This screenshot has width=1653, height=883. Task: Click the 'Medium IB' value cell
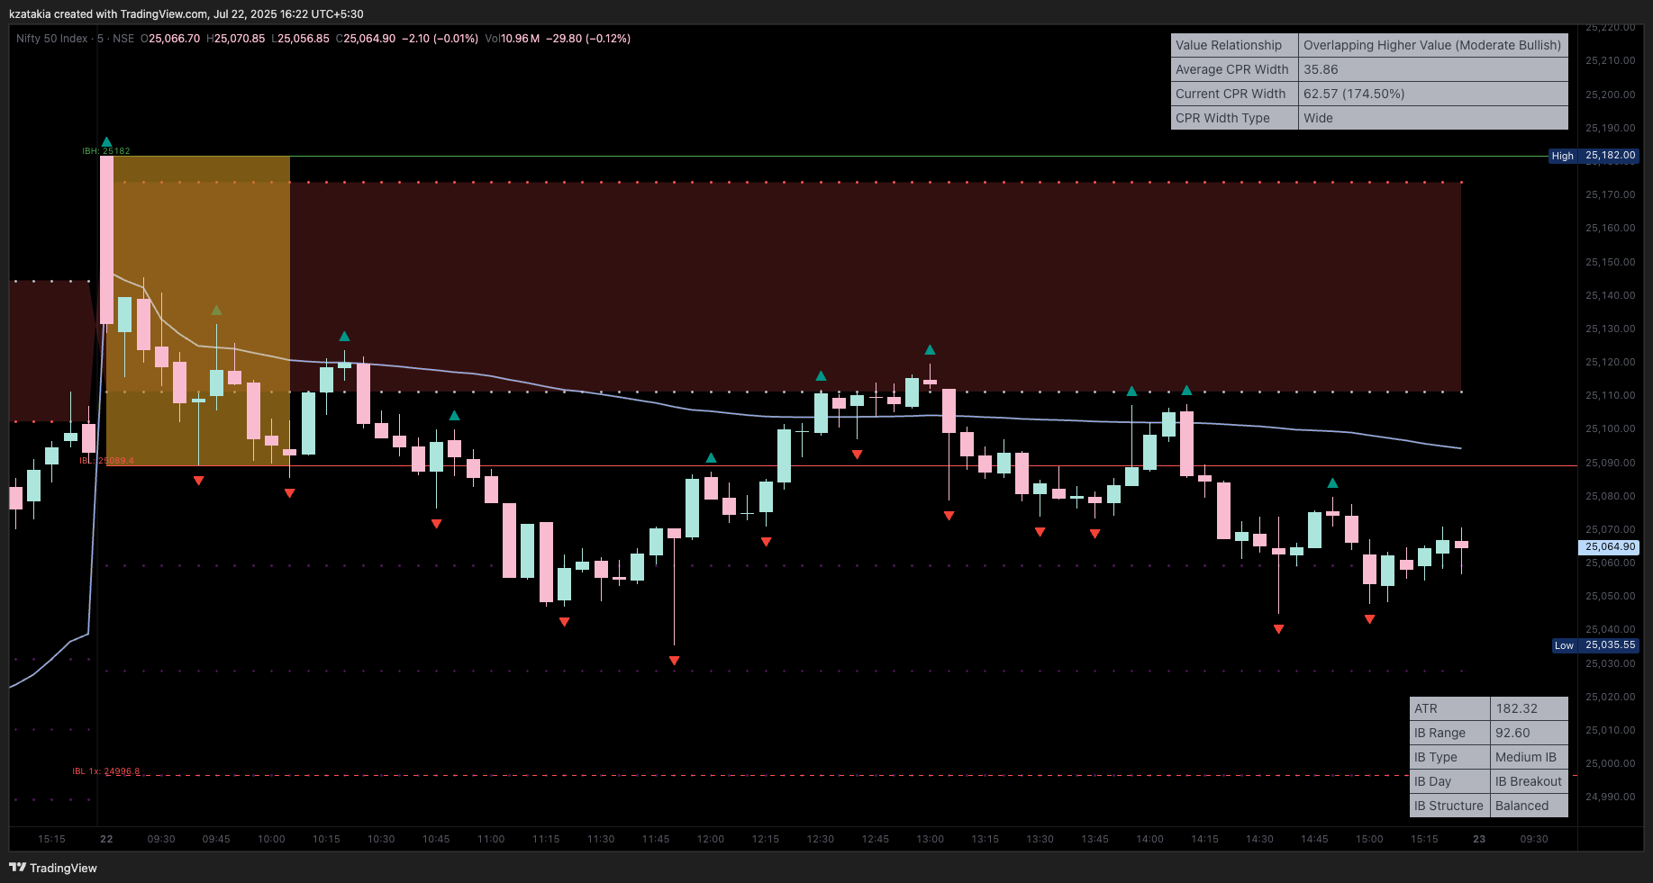(1529, 757)
